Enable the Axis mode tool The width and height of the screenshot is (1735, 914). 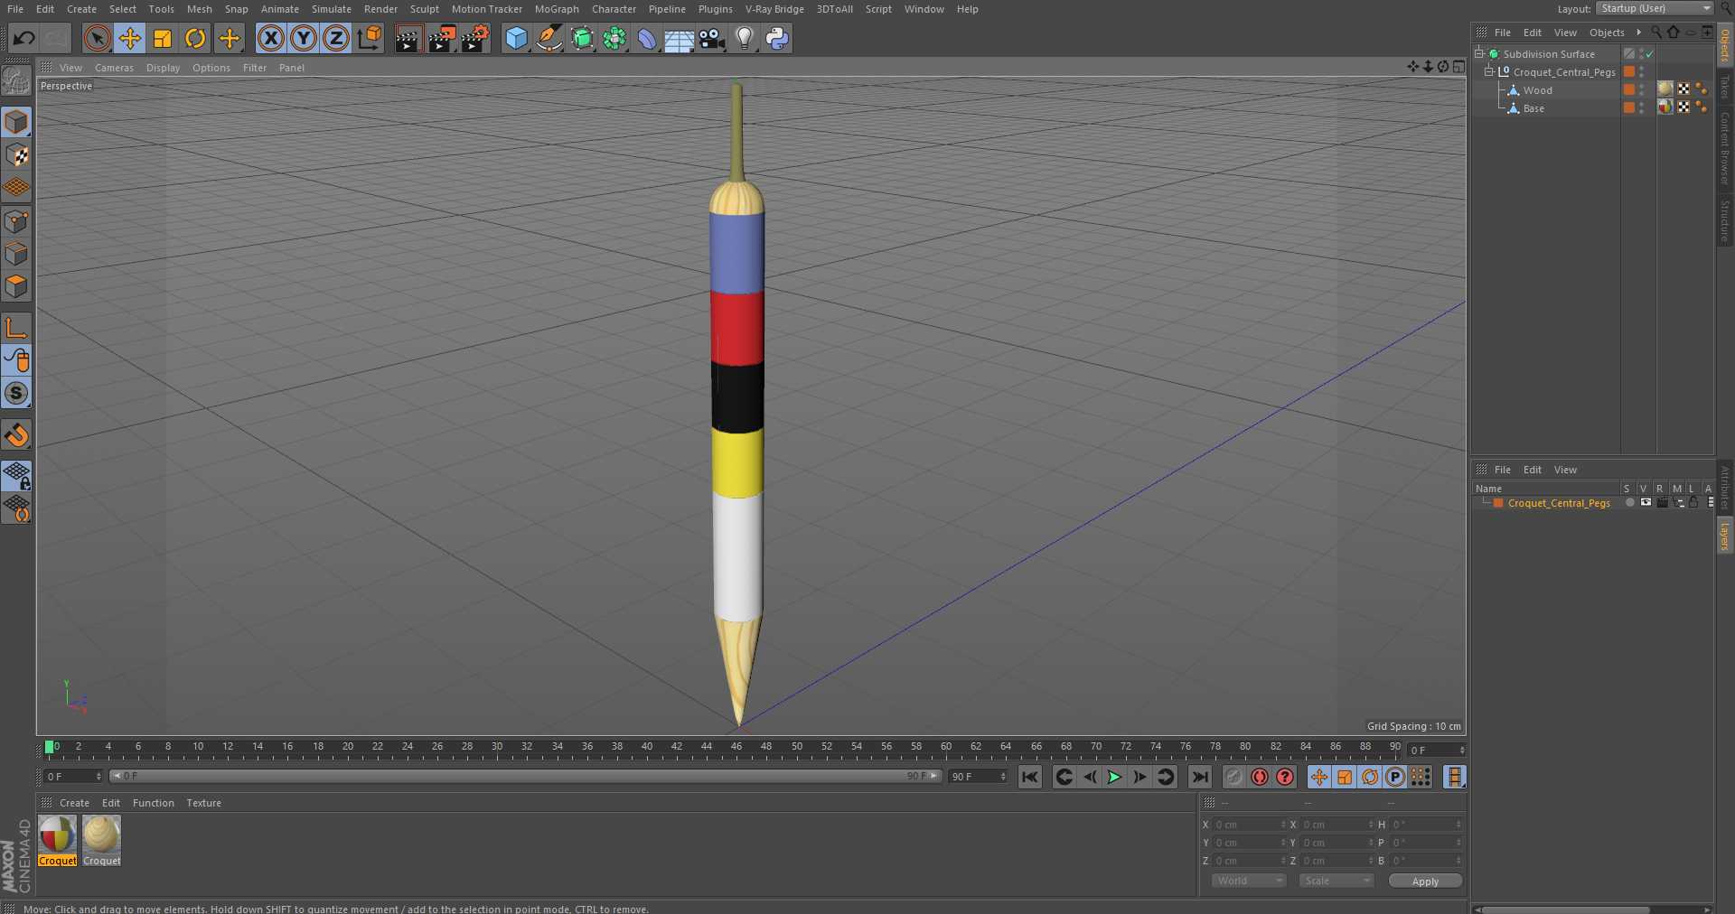click(16, 327)
